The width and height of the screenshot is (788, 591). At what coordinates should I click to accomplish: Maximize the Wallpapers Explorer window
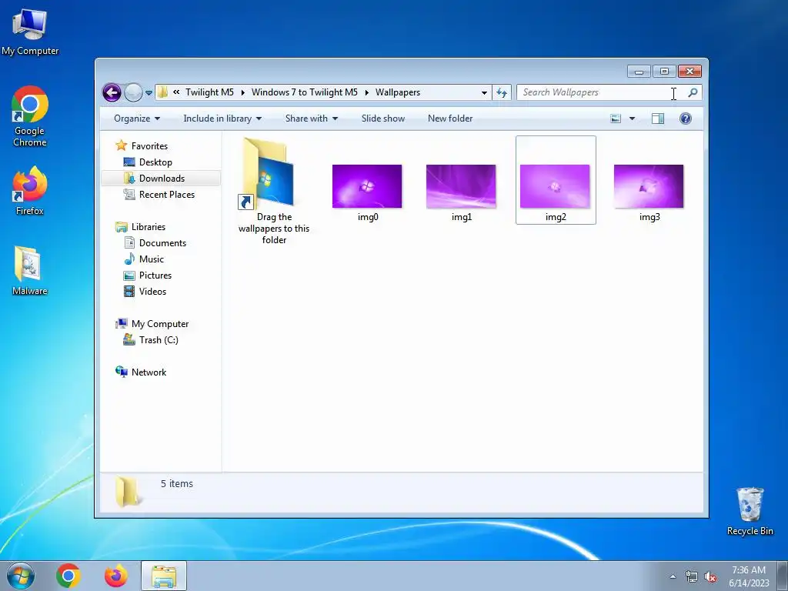pos(664,72)
